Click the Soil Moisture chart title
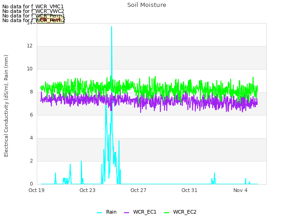 (x=147, y=5)
